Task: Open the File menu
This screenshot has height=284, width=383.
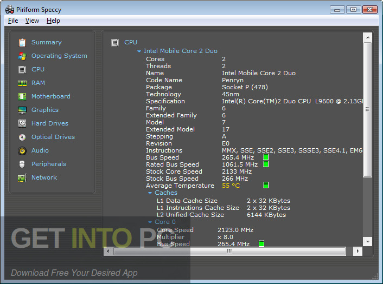Action: pos(13,21)
